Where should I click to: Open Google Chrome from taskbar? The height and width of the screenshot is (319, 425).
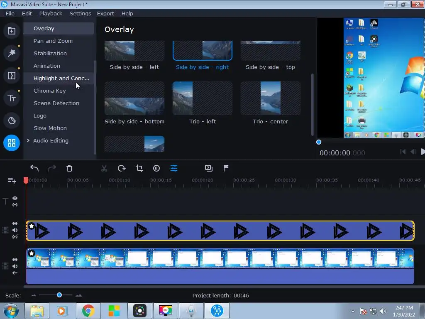point(88,311)
